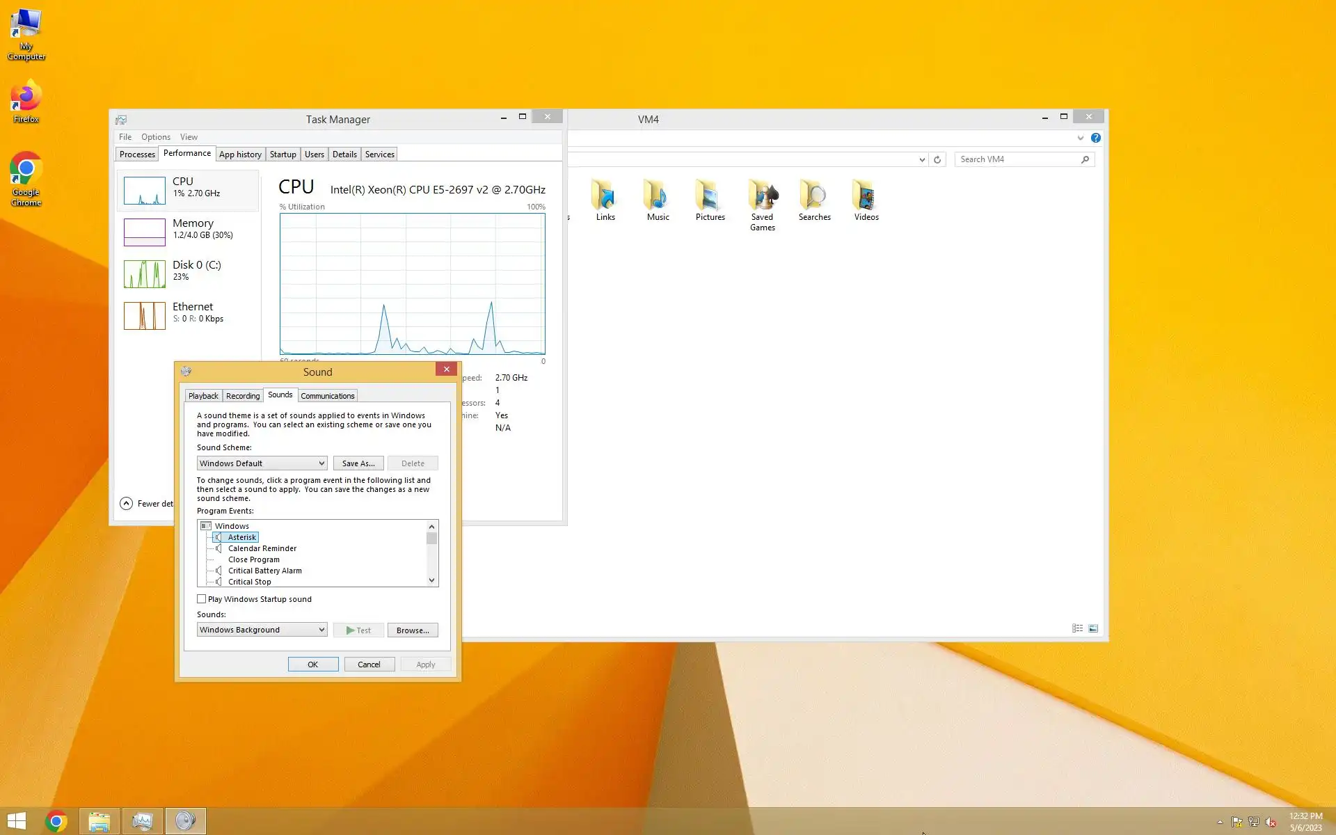Open the Options menu in Task Manager
Image resolution: width=1336 pixels, height=835 pixels.
click(x=155, y=137)
